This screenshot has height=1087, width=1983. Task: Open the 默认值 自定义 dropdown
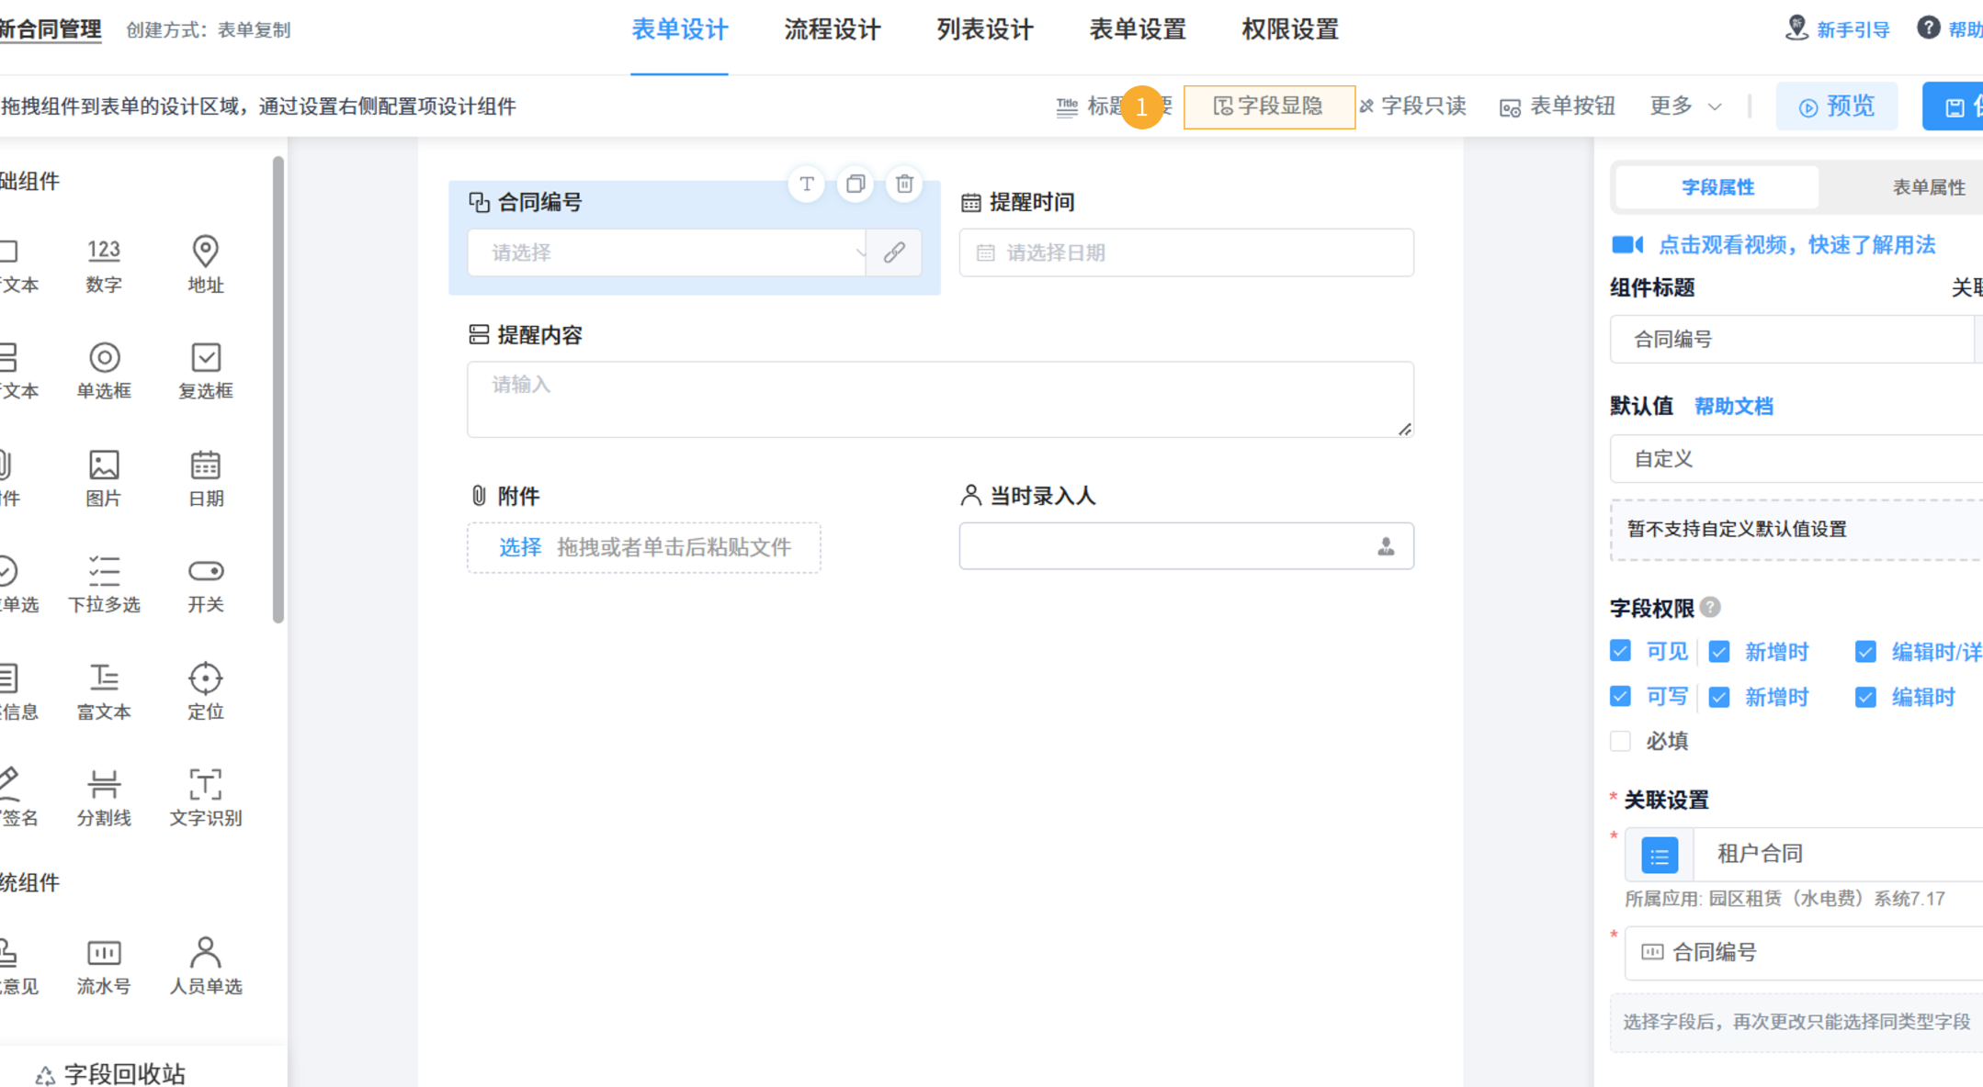pyautogui.click(x=1796, y=458)
